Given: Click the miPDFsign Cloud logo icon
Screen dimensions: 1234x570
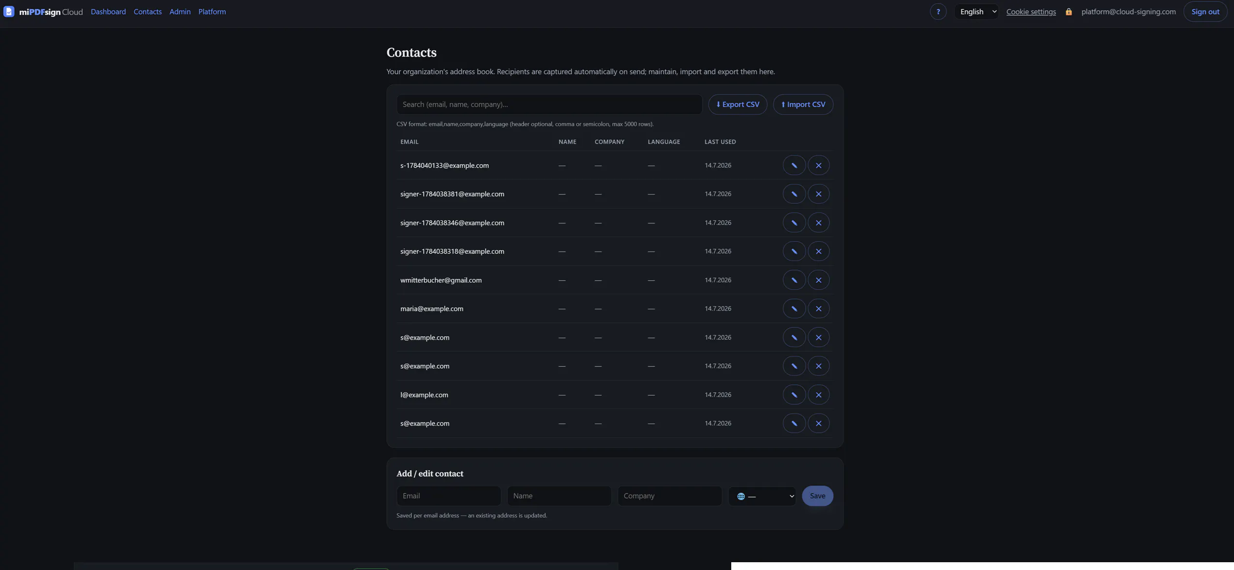Looking at the screenshot, I should point(9,11).
